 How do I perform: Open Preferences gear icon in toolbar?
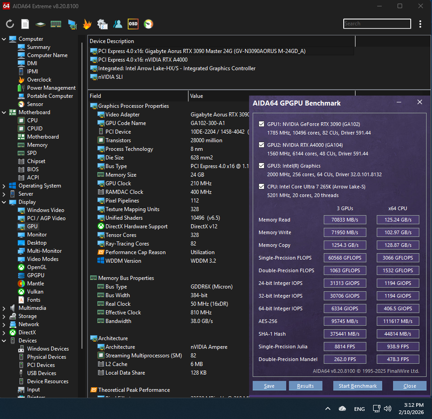102,24
